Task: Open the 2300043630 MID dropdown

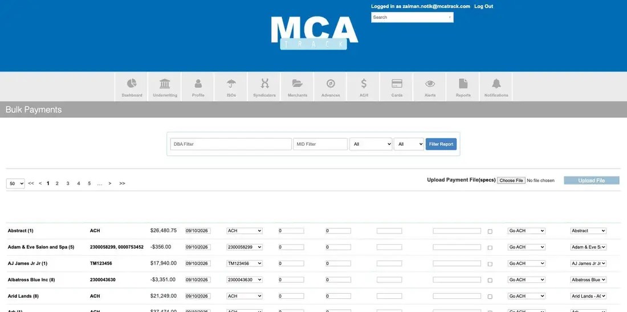Action: [x=245, y=280]
